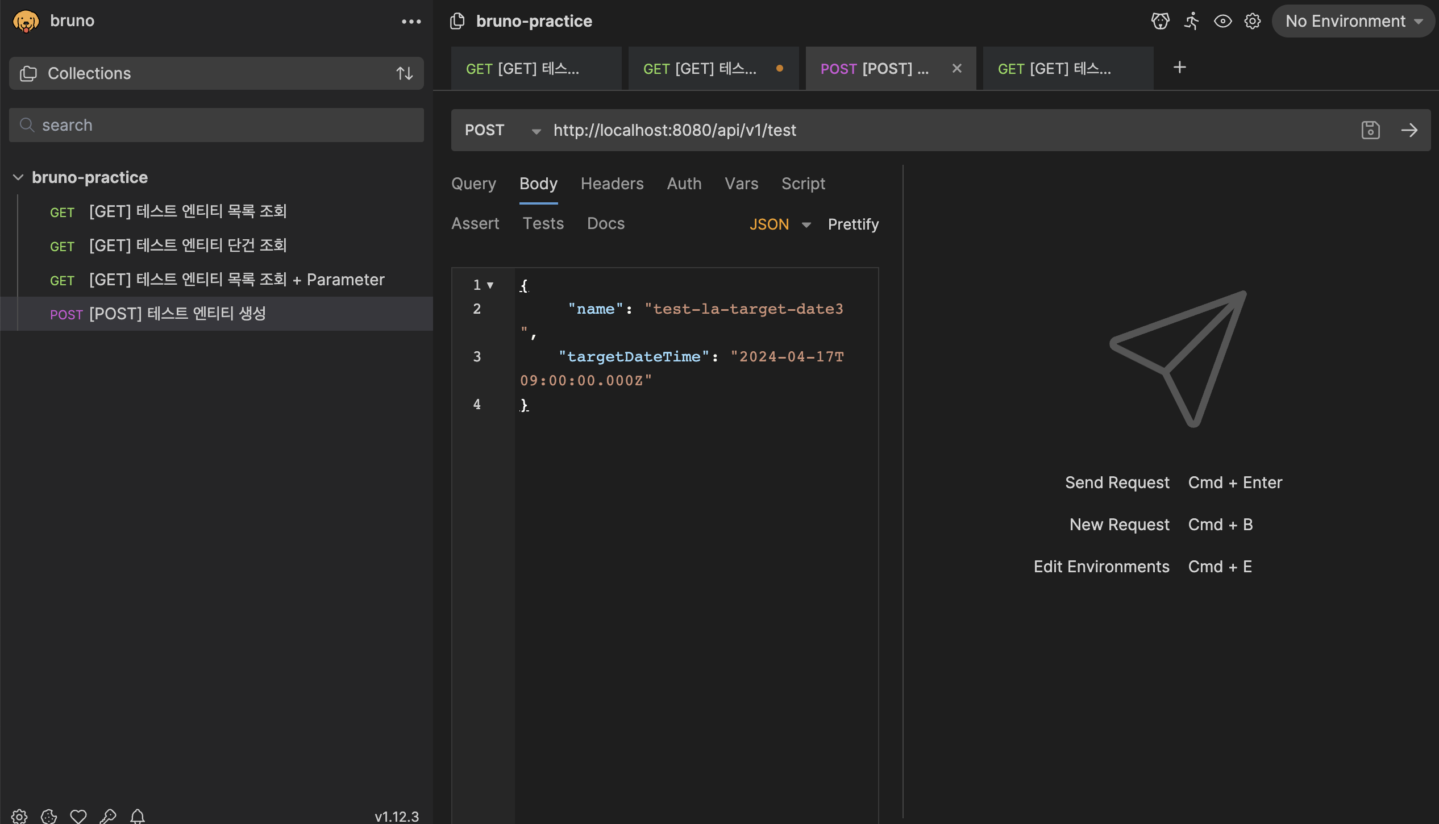Click the collection search field
Image resolution: width=1439 pixels, height=824 pixels.
[x=217, y=125]
